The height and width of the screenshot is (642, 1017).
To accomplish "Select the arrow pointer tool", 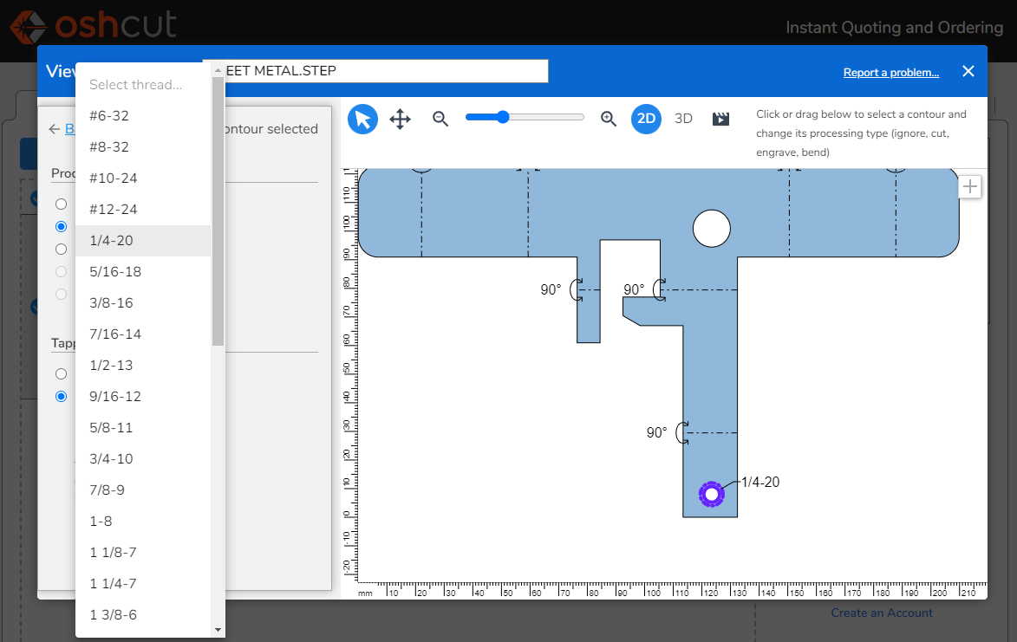I will click(362, 120).
